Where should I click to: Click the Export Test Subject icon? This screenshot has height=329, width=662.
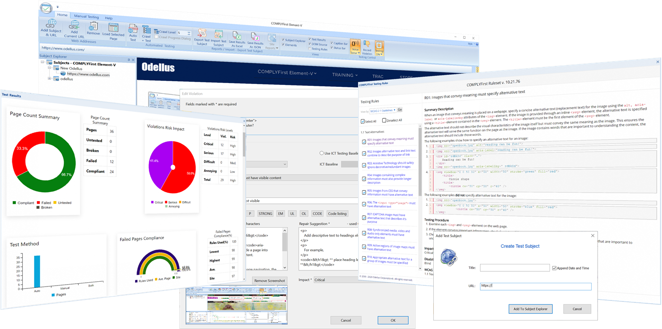pos(202,34)
